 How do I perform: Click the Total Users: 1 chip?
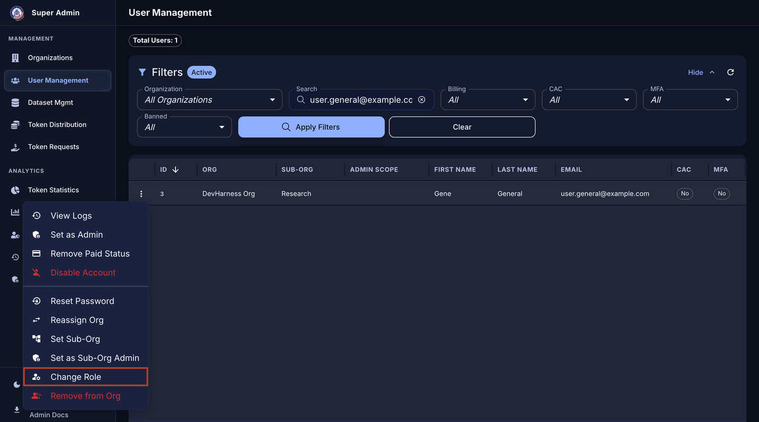[x=155, y=41]
